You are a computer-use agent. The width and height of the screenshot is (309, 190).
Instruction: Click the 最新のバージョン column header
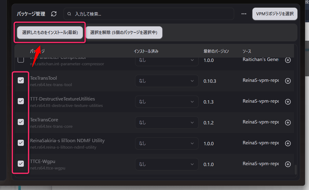(x=216, y=51)
